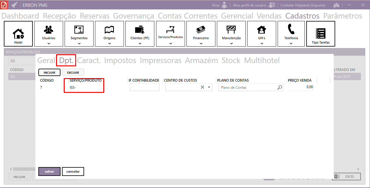
Task: Click the Manutenção barrier icon
Action: tap(231, 29)
